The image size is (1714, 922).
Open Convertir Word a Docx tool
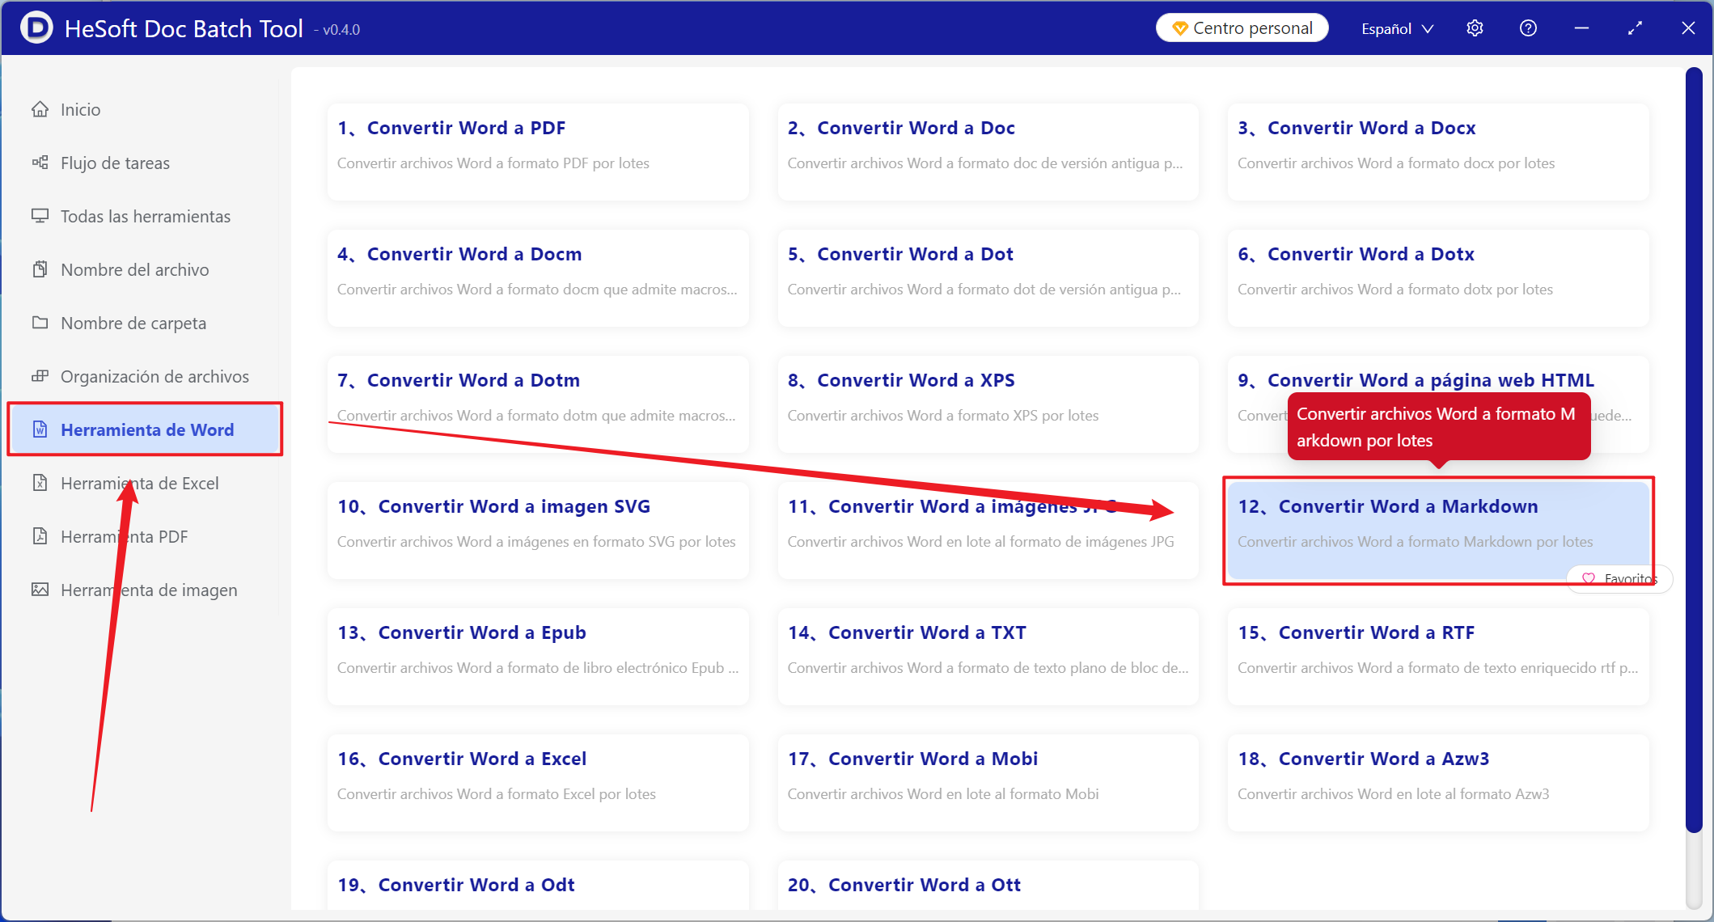pos(1438,151)
